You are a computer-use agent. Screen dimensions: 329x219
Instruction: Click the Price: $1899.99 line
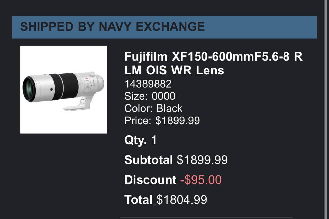pos(162,121)
